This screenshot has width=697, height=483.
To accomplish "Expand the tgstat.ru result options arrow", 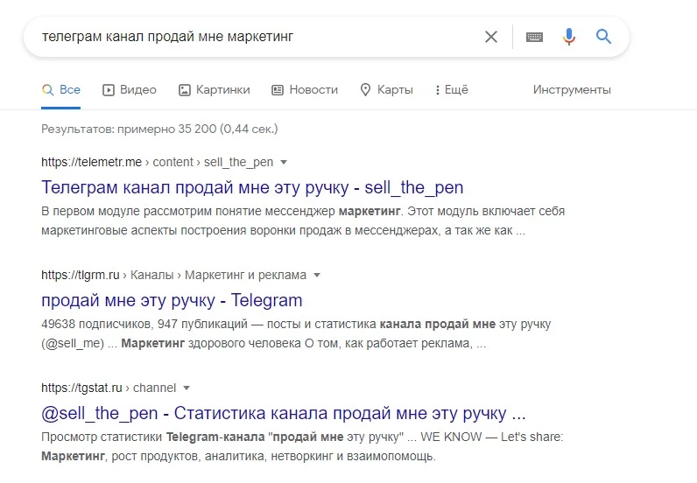I will point(187,388).
